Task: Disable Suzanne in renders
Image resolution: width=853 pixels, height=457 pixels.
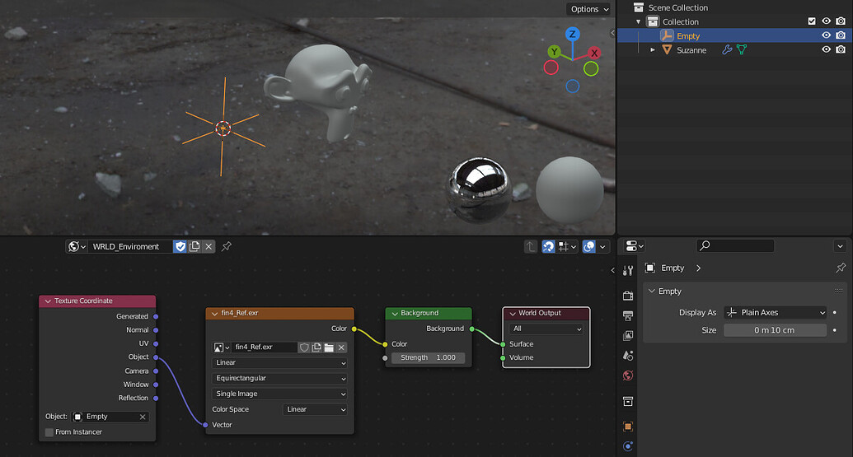Action: [841, 49]
